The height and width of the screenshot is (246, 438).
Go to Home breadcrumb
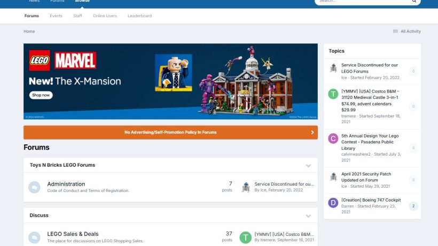(29, 32)
